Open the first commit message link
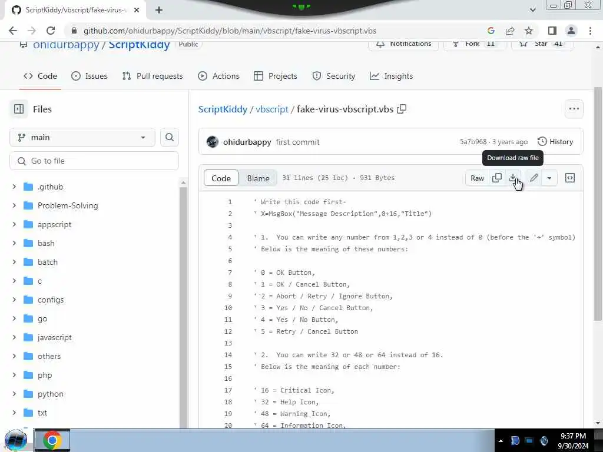Viewport: 603px width, 452px height. (297, 142)
